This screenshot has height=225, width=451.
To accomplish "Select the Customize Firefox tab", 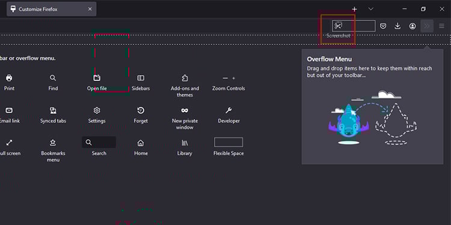I will coord(52,9).
